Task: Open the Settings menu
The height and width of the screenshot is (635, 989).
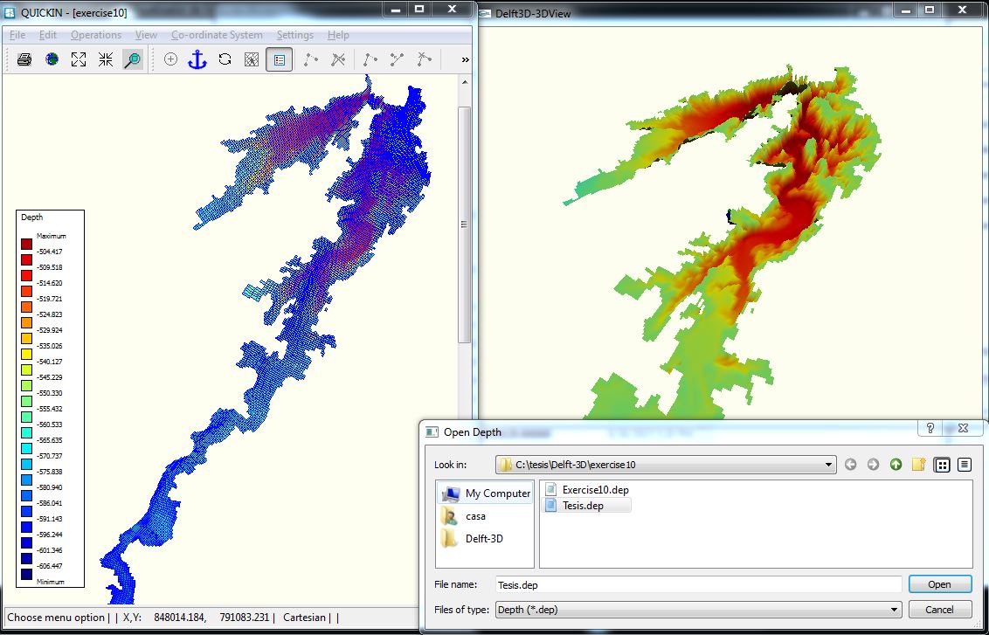Action: coord(295,35)
